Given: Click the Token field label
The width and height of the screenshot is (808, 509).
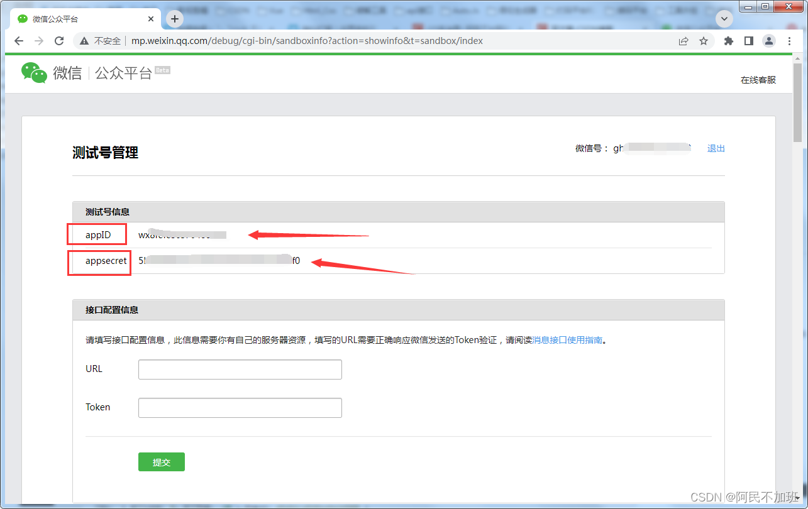Looking at the screenshot, I should (97, 407).
